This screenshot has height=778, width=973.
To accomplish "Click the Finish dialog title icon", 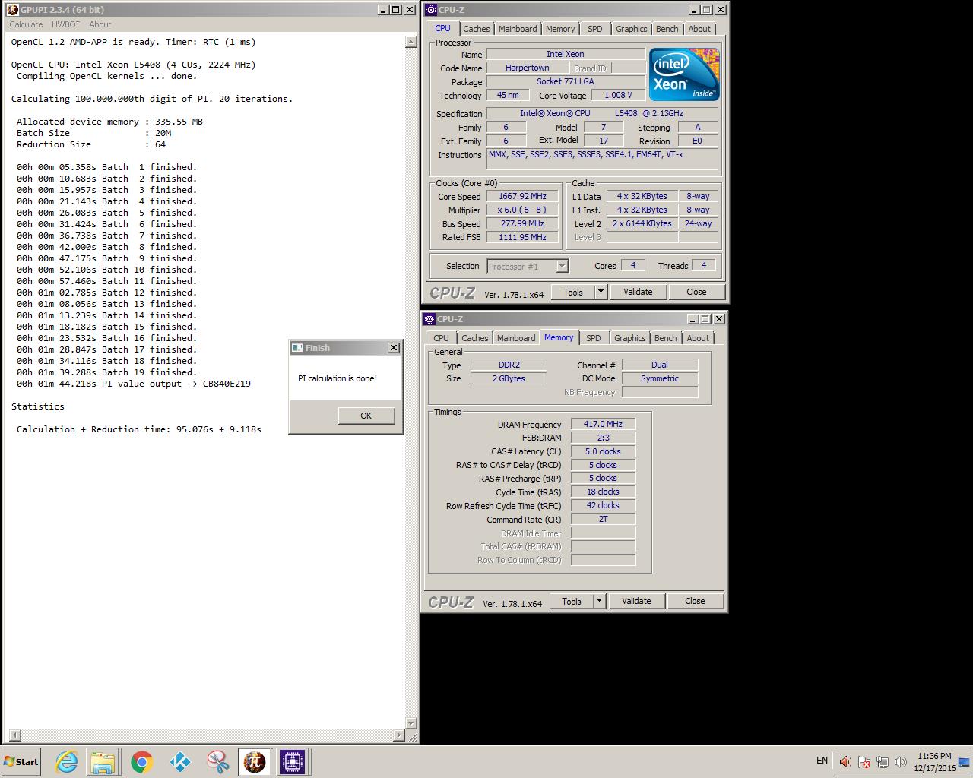I will pos(297,348).
